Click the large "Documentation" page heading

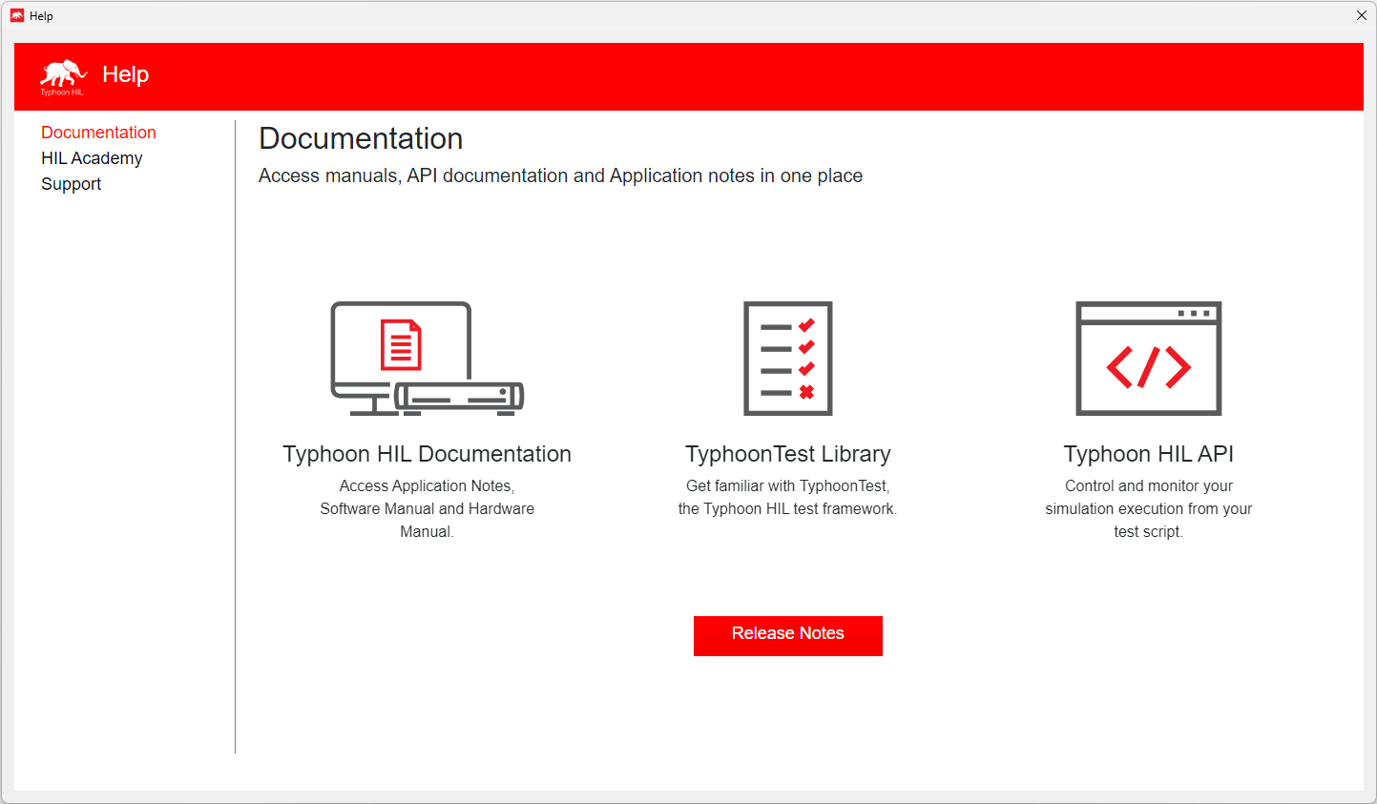click(361, 139)
